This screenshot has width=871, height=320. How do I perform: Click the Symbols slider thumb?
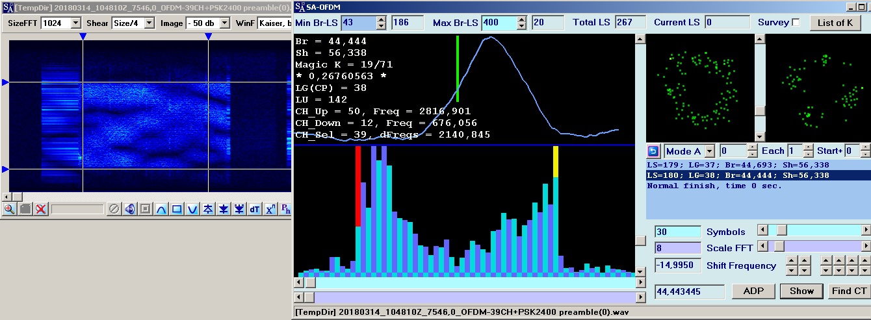[x=782, y=230]
